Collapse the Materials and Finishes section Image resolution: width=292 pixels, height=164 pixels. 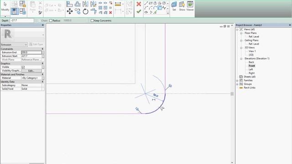tap(42, 74)
